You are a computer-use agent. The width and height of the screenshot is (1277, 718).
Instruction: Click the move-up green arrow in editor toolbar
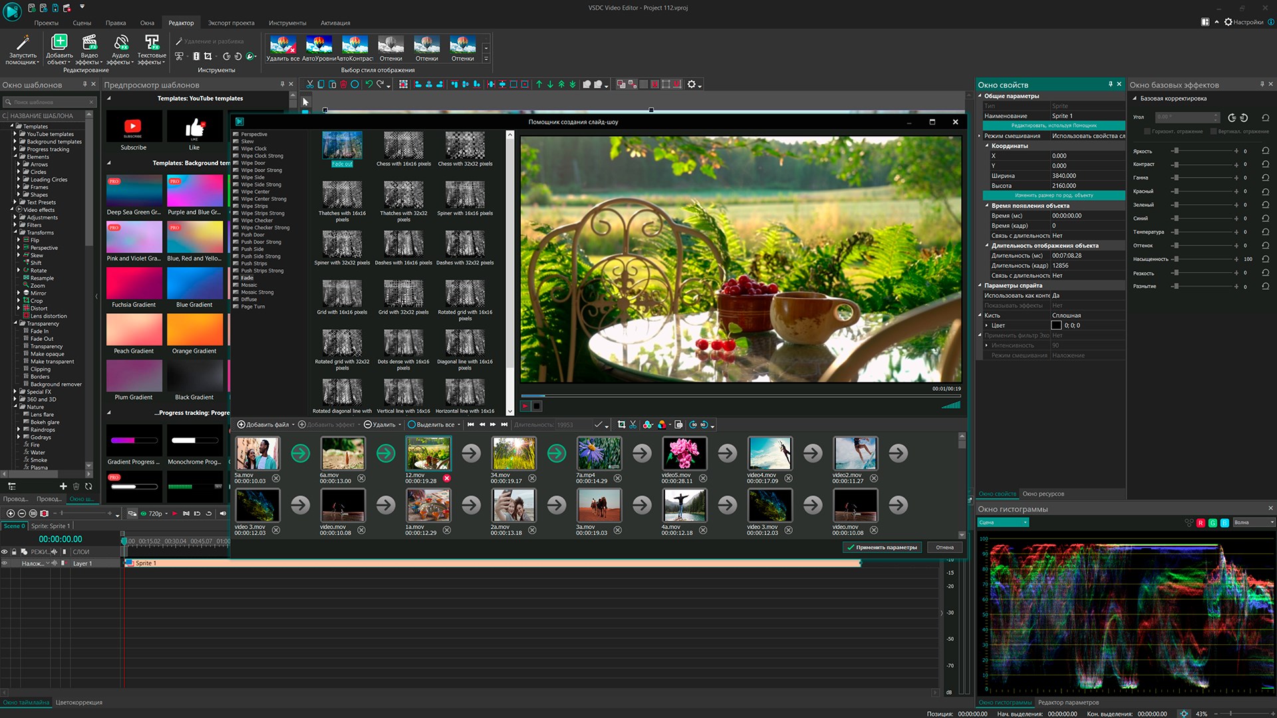[x=539, y=84]
